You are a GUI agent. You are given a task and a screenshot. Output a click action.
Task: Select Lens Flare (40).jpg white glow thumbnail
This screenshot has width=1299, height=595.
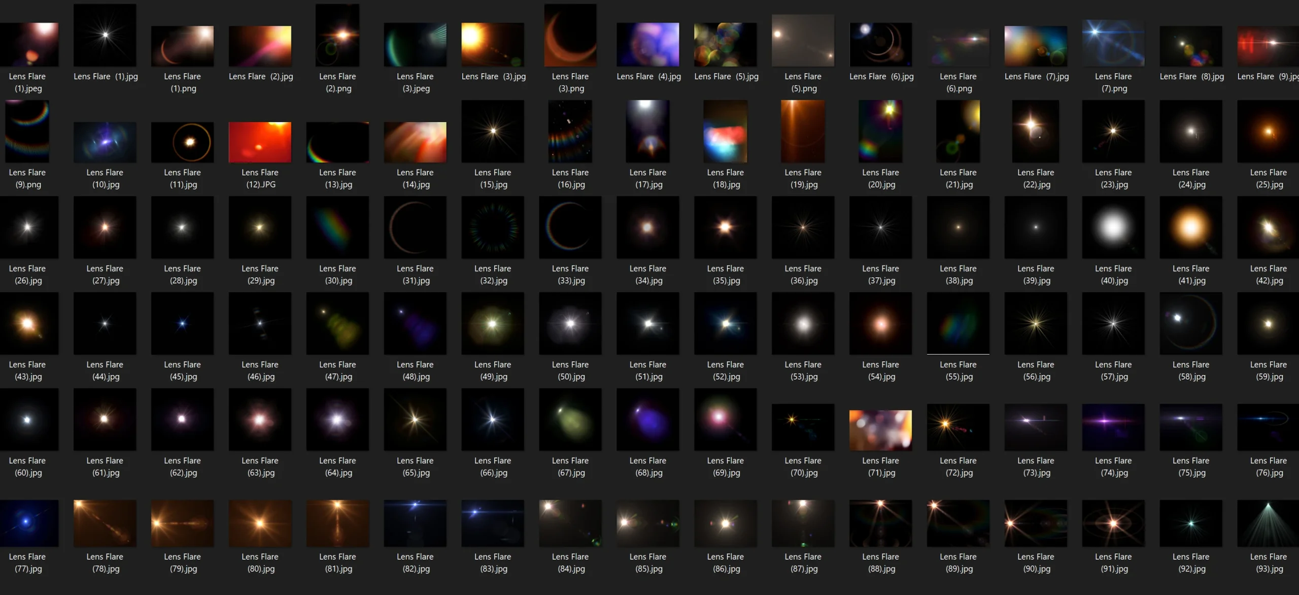coord(1113,227)
